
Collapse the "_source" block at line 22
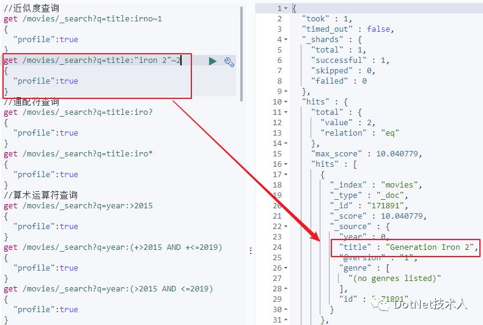point(286,227)
